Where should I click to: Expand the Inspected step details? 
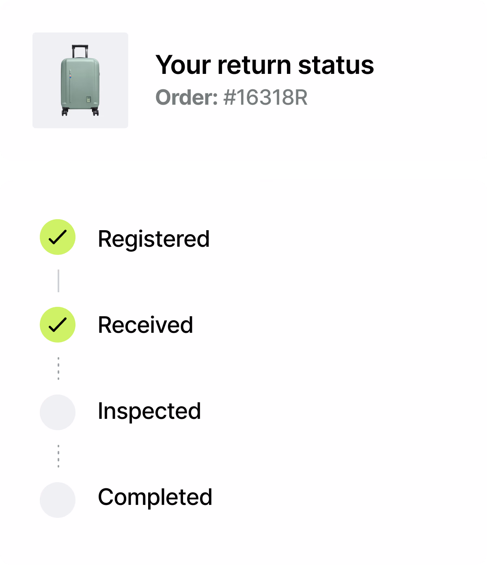click(x=150, y=411)
